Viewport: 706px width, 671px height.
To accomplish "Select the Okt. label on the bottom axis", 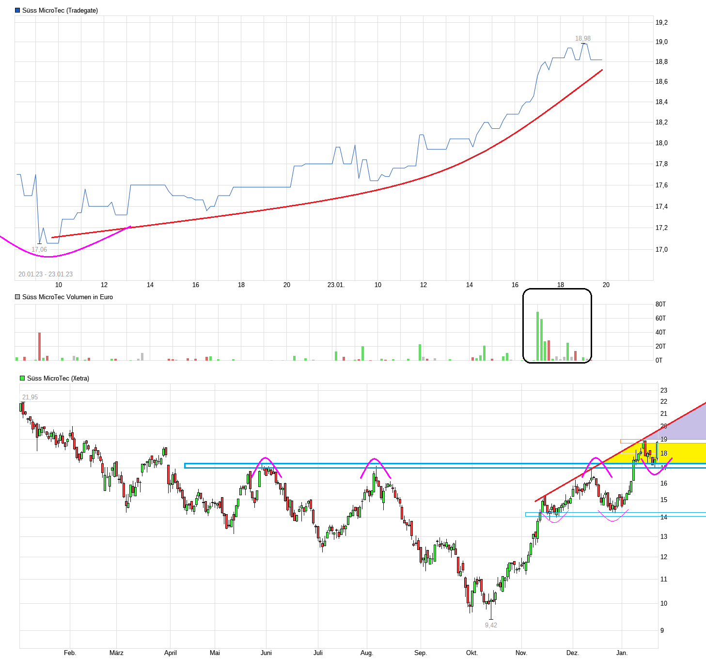I will [471, 653].
